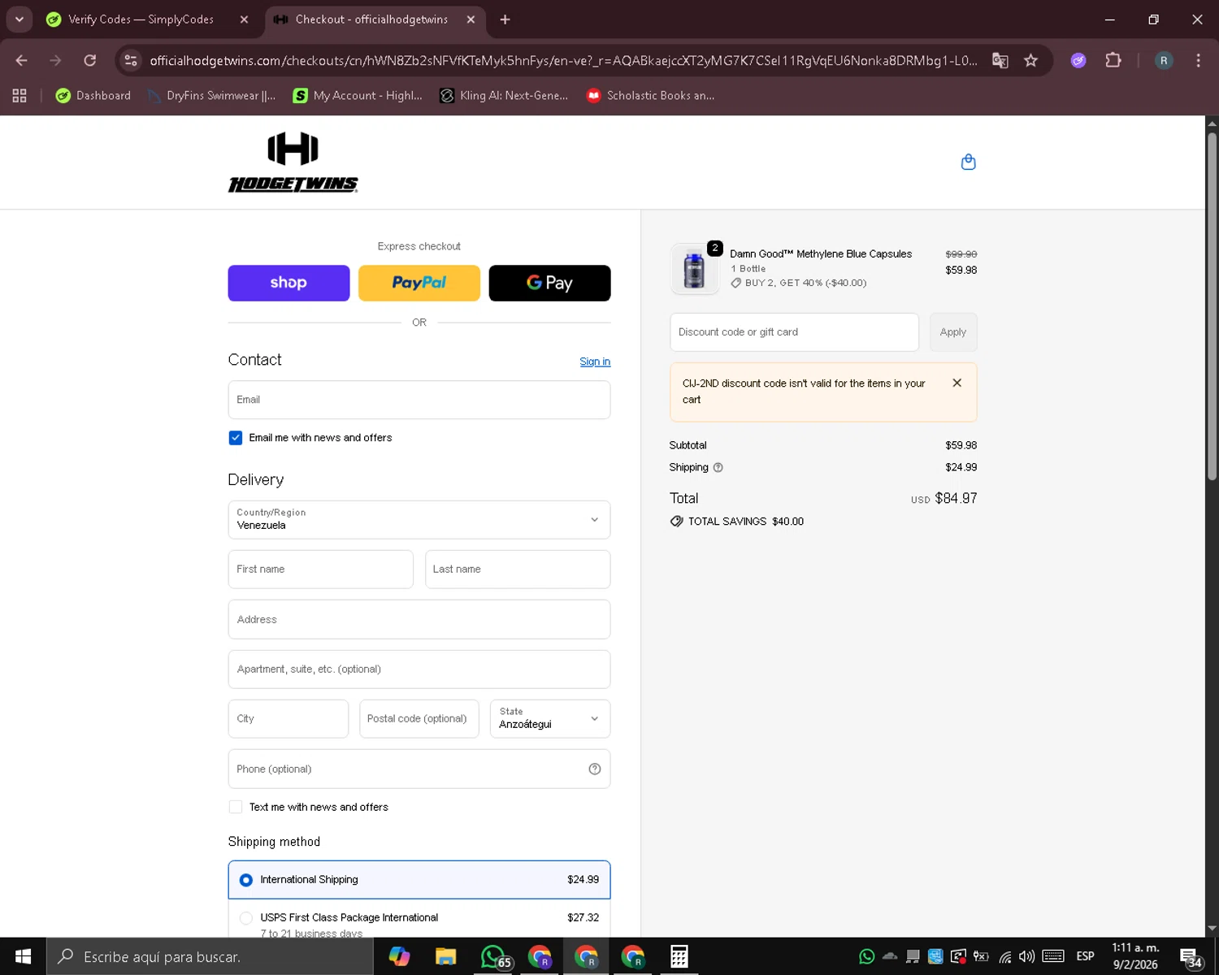Screen dimensions: 1219x975
Task: Click the browser address bar URL
Action: click(x=563, y=60)
